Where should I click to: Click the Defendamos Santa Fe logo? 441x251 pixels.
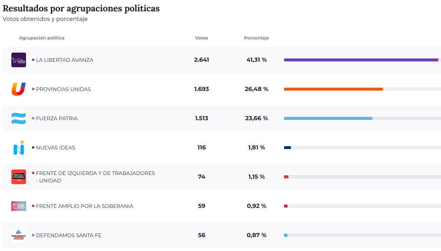(x=19, y=235)
